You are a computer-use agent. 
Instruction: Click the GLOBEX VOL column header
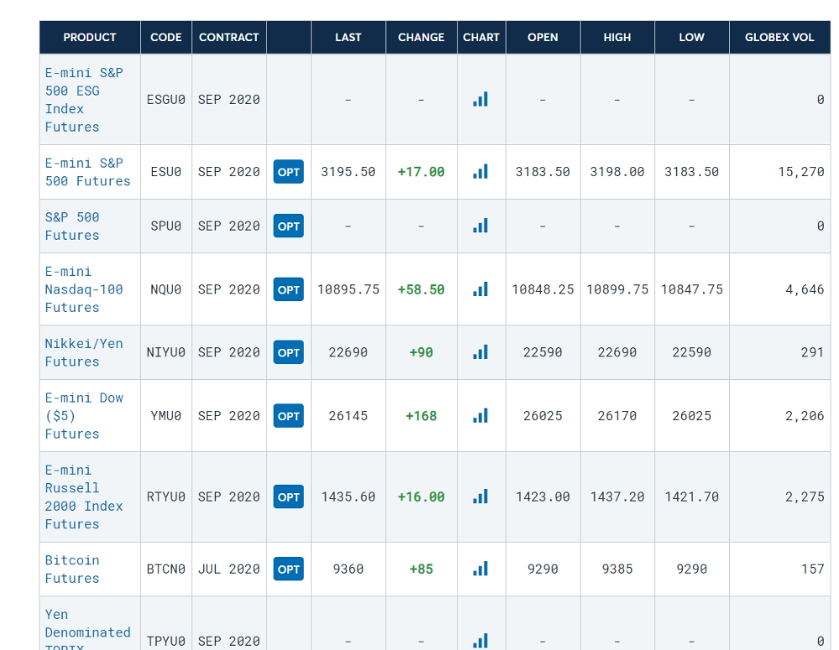779,38
